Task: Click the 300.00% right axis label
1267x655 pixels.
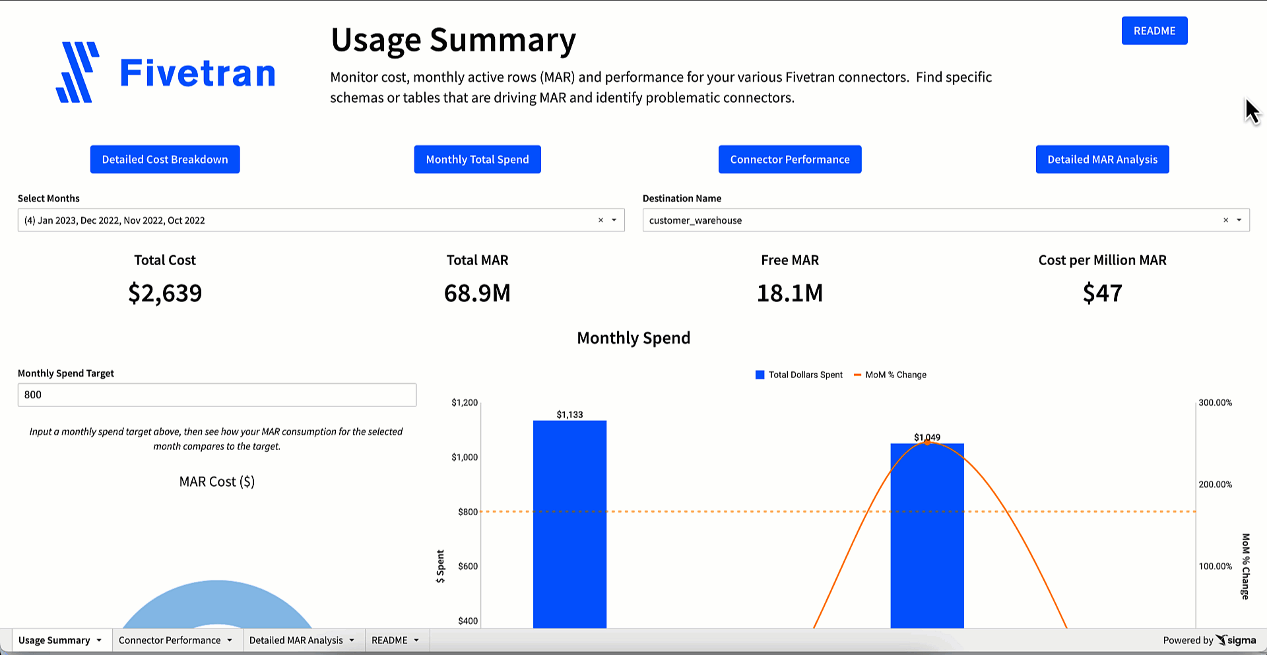Action: click(1215, 402)
